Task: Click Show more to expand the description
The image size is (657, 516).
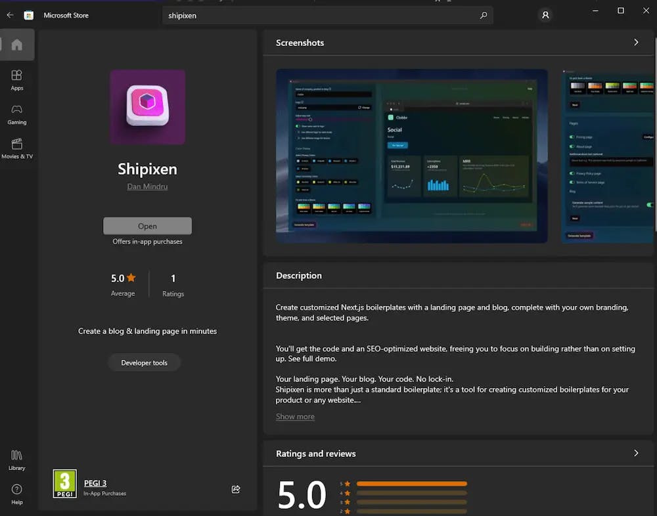Action: tap(295, 416)
